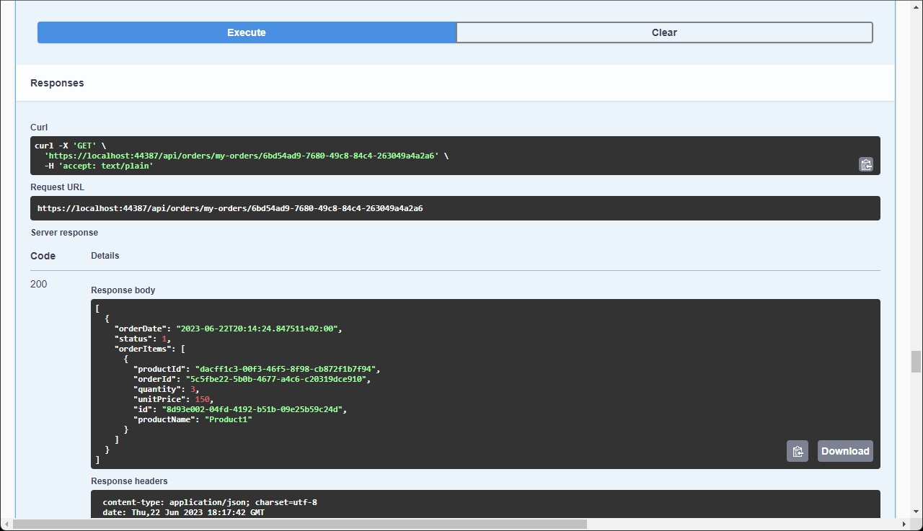923x531 pixels.
Task: Click the "status": 1 line
Action: pos(143,339)
